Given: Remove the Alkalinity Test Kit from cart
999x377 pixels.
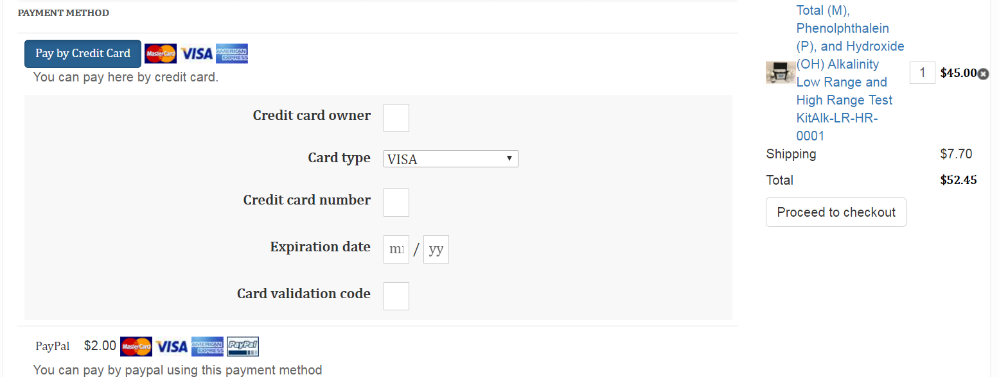Looking at the screenshot, I should point(983,74).
